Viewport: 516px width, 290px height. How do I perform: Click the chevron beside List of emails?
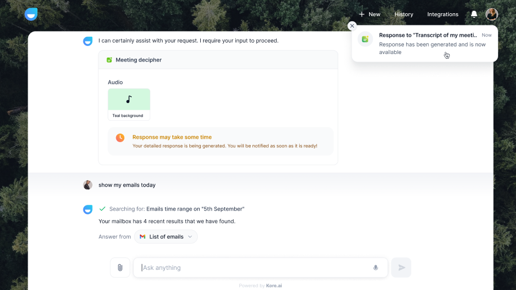pos(190,236)
